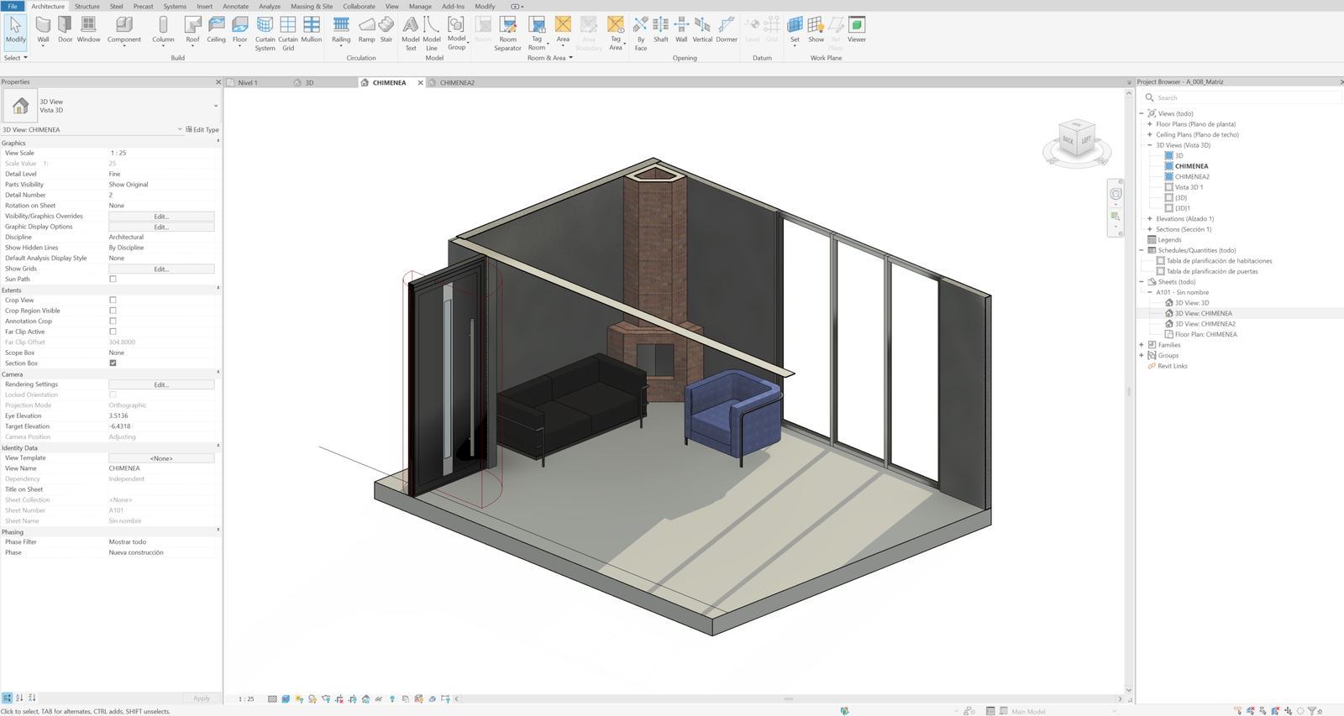Image resolution: width=1344 pixels, height=716 pixels.
Task: Switch to the CHIMENEA2 view tab
Action: tap(457, 82)
